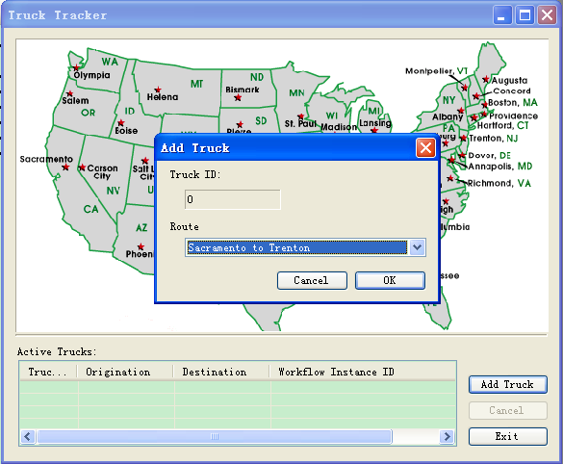
Task: Click the Truck ID label in dialog
Action: (195, 175)
